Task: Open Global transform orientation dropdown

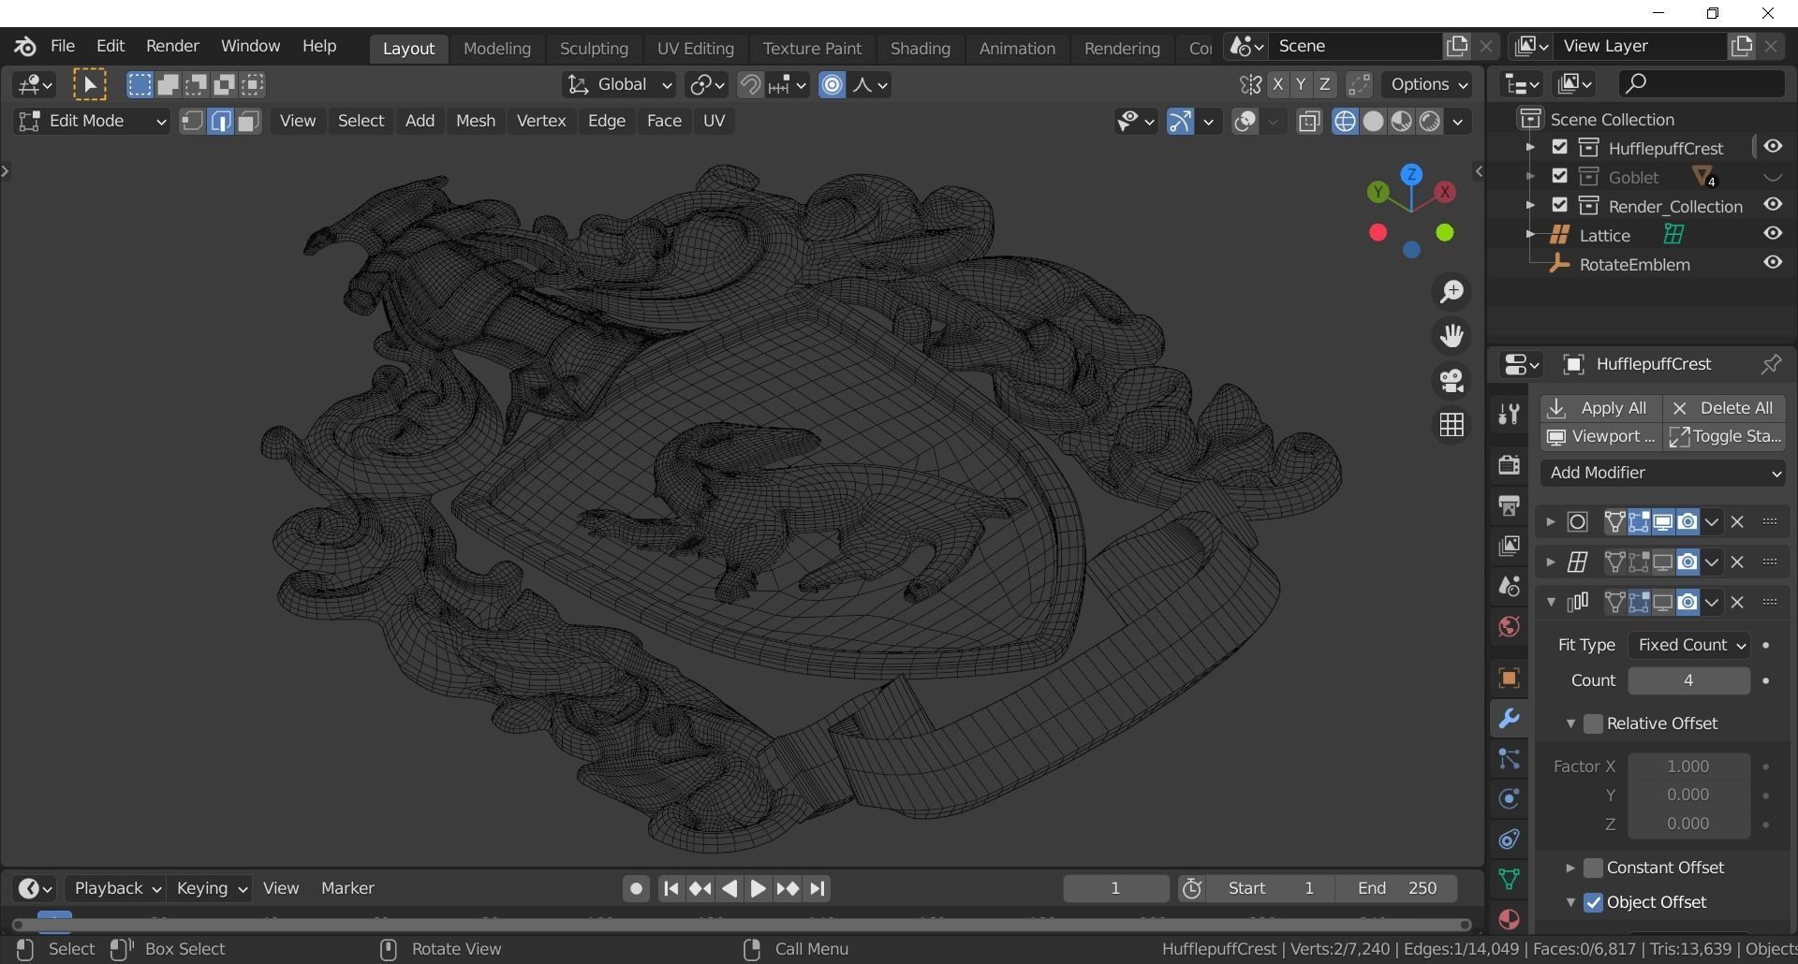Action: [619, 85]
